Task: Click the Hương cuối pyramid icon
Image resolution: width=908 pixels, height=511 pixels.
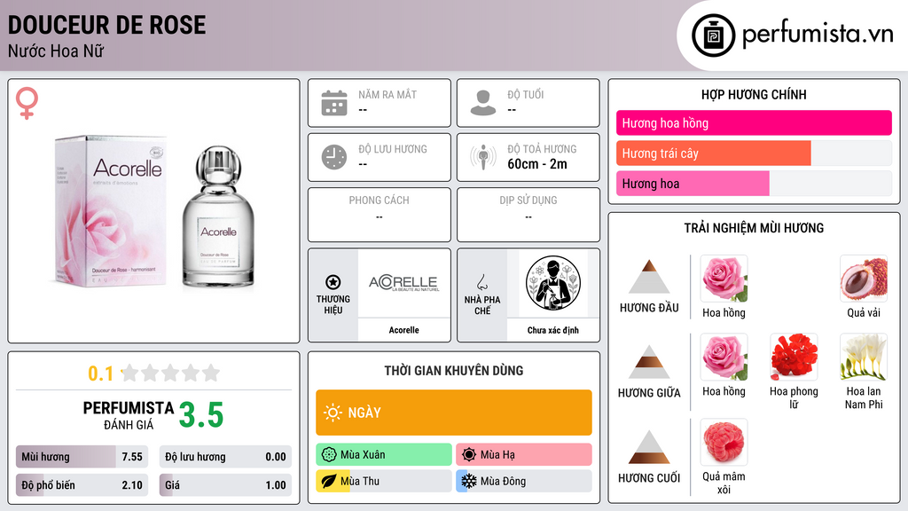Action: tap(649, 447)
